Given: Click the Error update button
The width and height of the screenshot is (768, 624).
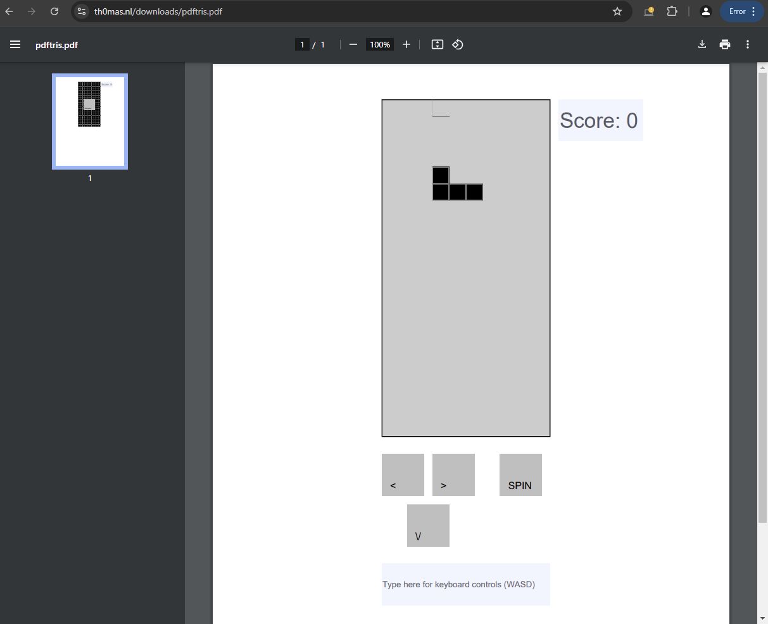Looking at the screenshot, I should pyautogui.click(x=741, y=11).
